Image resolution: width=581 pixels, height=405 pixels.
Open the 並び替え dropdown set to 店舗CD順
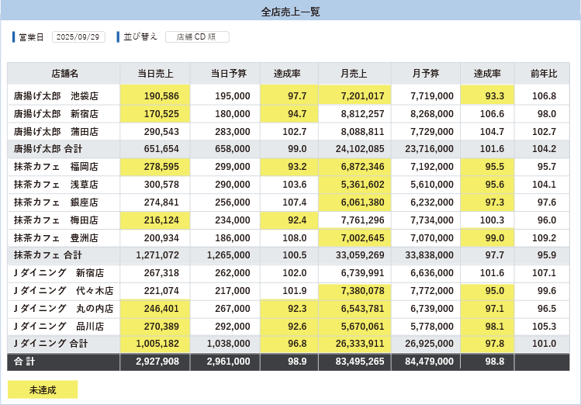click(x=196, y=37)
